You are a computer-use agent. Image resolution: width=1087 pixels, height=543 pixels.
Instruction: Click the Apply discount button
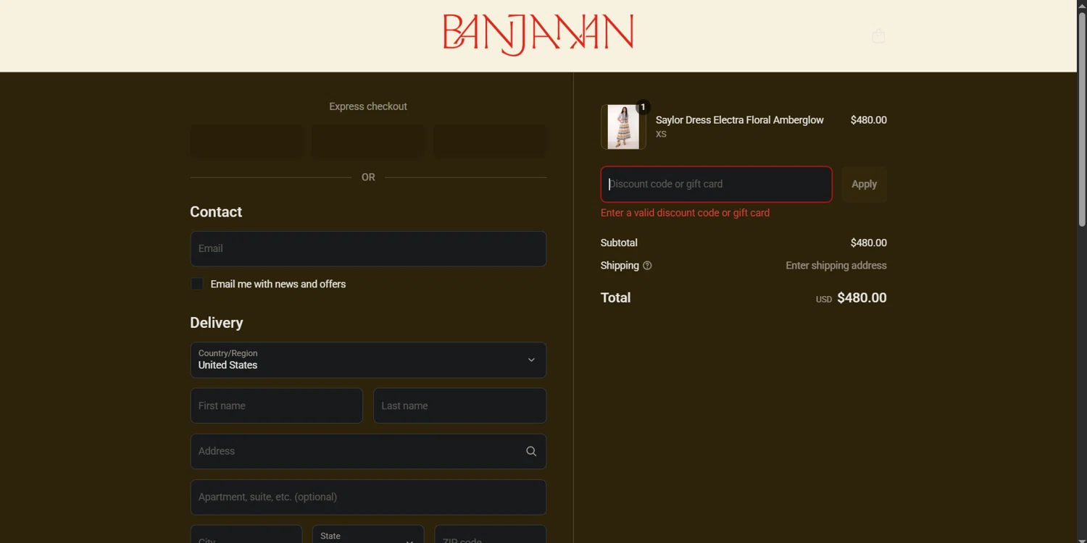point(864,184)
